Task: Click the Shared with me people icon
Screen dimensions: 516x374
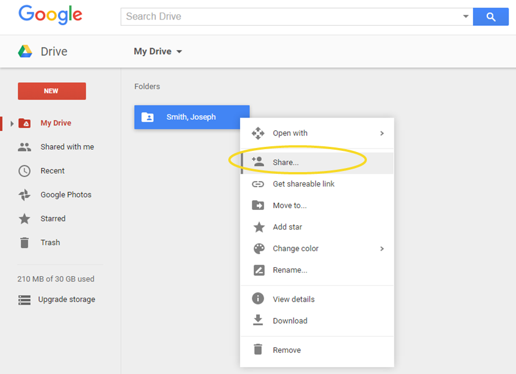Action: pos(24,147)
